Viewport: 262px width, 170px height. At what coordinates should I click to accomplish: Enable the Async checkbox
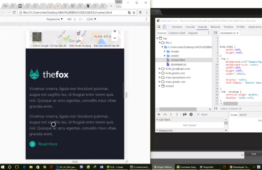coord(198,114)
